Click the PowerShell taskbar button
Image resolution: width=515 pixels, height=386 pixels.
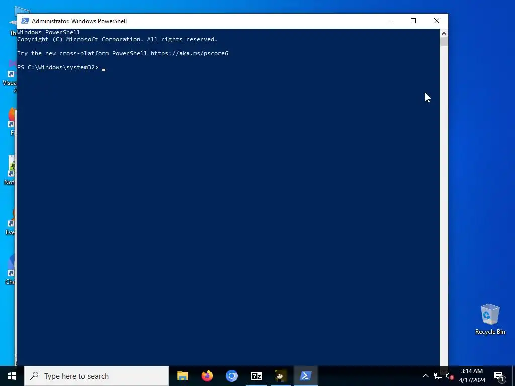[x=305, y=376]
